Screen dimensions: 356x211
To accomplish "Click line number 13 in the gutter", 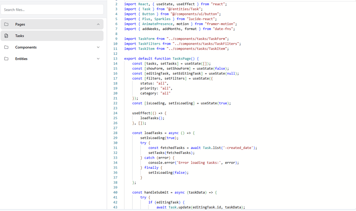I will [115, 59].
